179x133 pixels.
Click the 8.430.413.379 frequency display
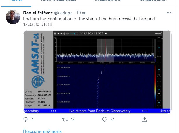[x=92, y=34]
